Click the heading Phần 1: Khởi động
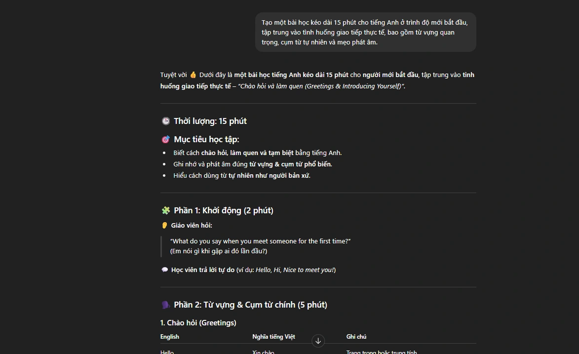This screenshot has width=579, height=354. pyautogui.click(x=223, y=210)
